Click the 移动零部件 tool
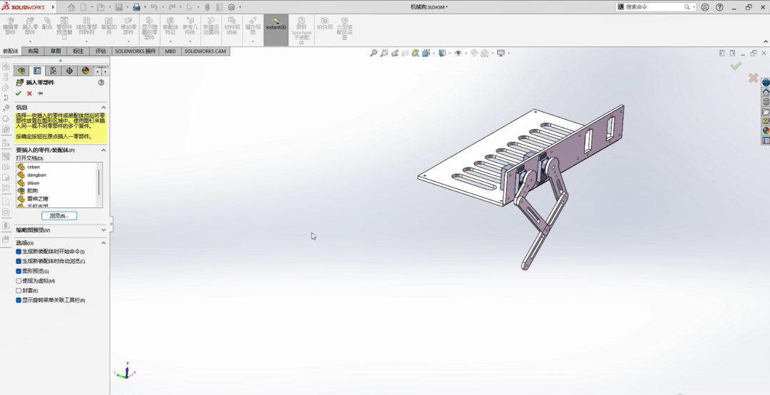Viewport: 770px width, 395px height. (x=128, y=26)
